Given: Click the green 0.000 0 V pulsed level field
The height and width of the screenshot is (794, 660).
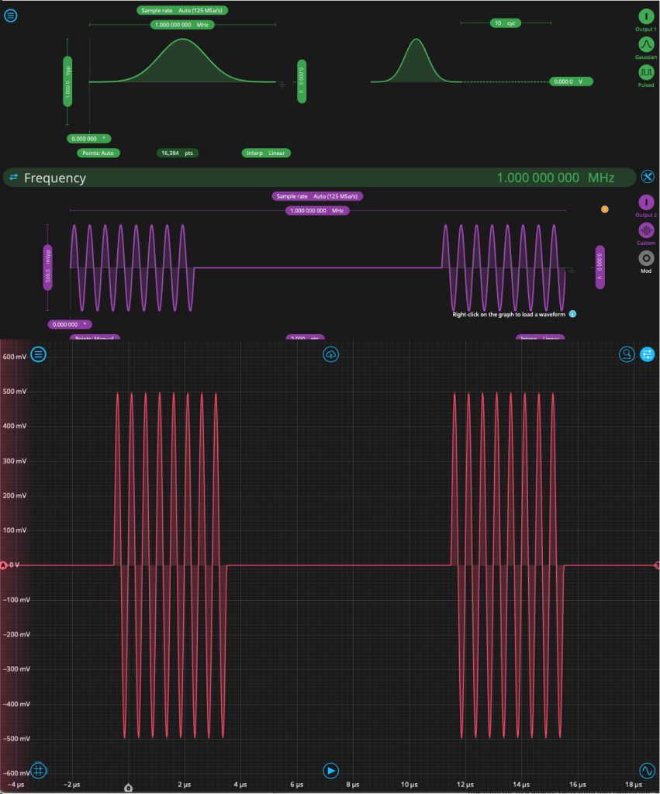Looking at the screenshot, I should (x=571, y=81).
